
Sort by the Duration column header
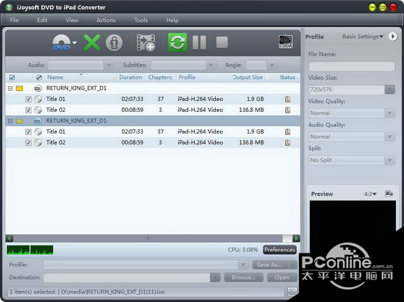pos(130,77)
